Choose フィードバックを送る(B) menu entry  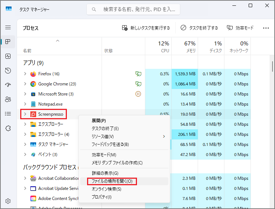(124, 144)
